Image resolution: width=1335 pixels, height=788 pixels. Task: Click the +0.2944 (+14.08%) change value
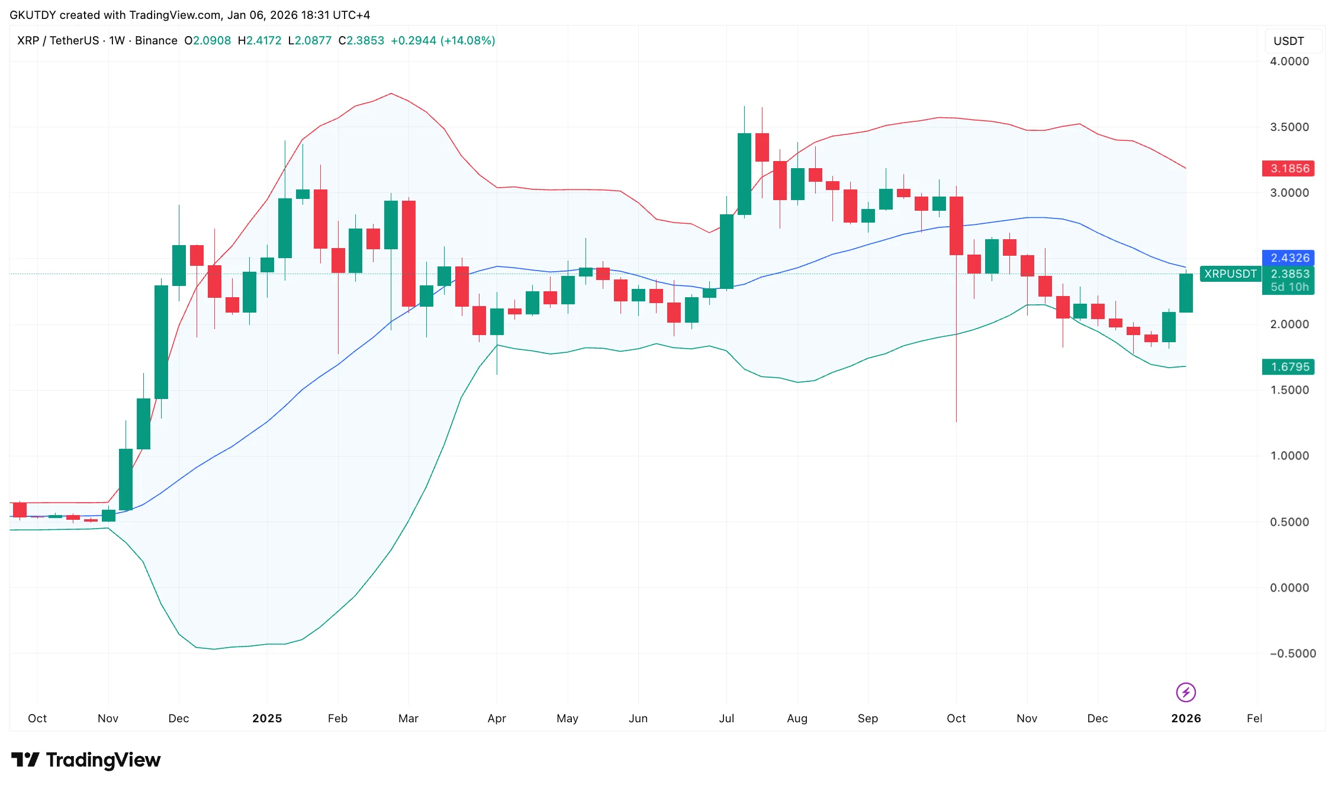tap(443, 41)
